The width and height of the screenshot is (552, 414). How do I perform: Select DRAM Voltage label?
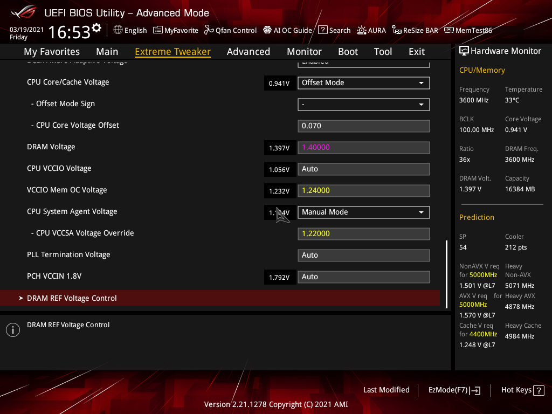(x=51, y=147)
